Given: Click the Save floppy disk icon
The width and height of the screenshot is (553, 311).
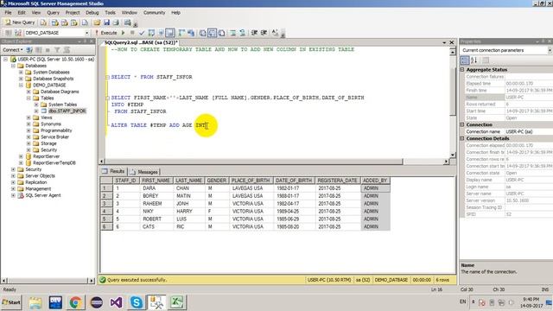Looking at the screenshot, I should [x=106, y=22].
